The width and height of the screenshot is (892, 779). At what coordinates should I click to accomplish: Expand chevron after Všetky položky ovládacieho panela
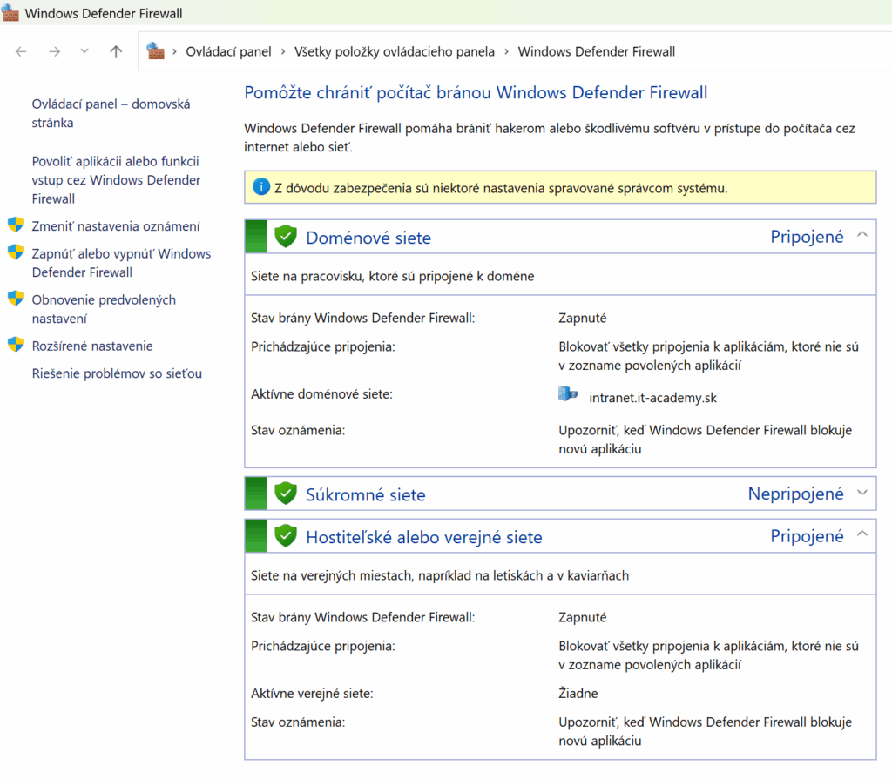pyautogui.click(x=506, y=51)
